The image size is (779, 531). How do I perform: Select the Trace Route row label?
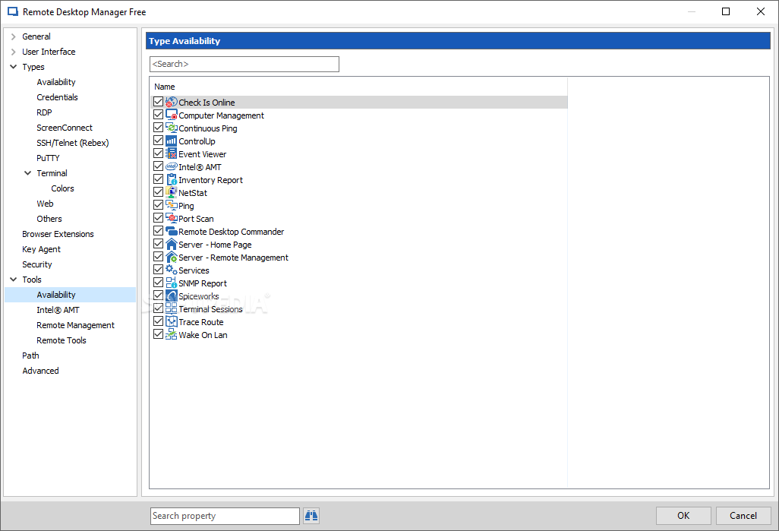(x=201, y=322)
